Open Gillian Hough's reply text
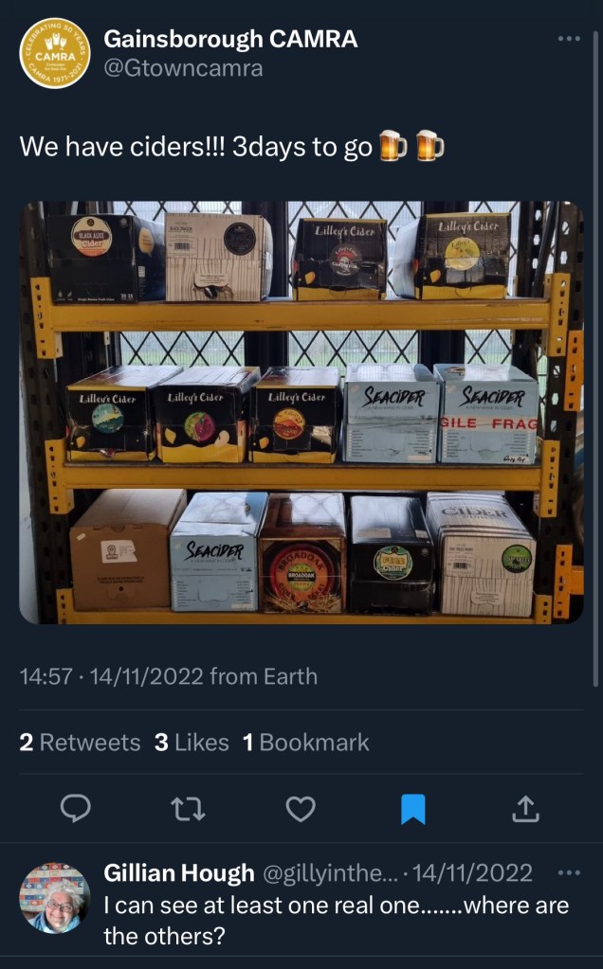 click(337, 921)
